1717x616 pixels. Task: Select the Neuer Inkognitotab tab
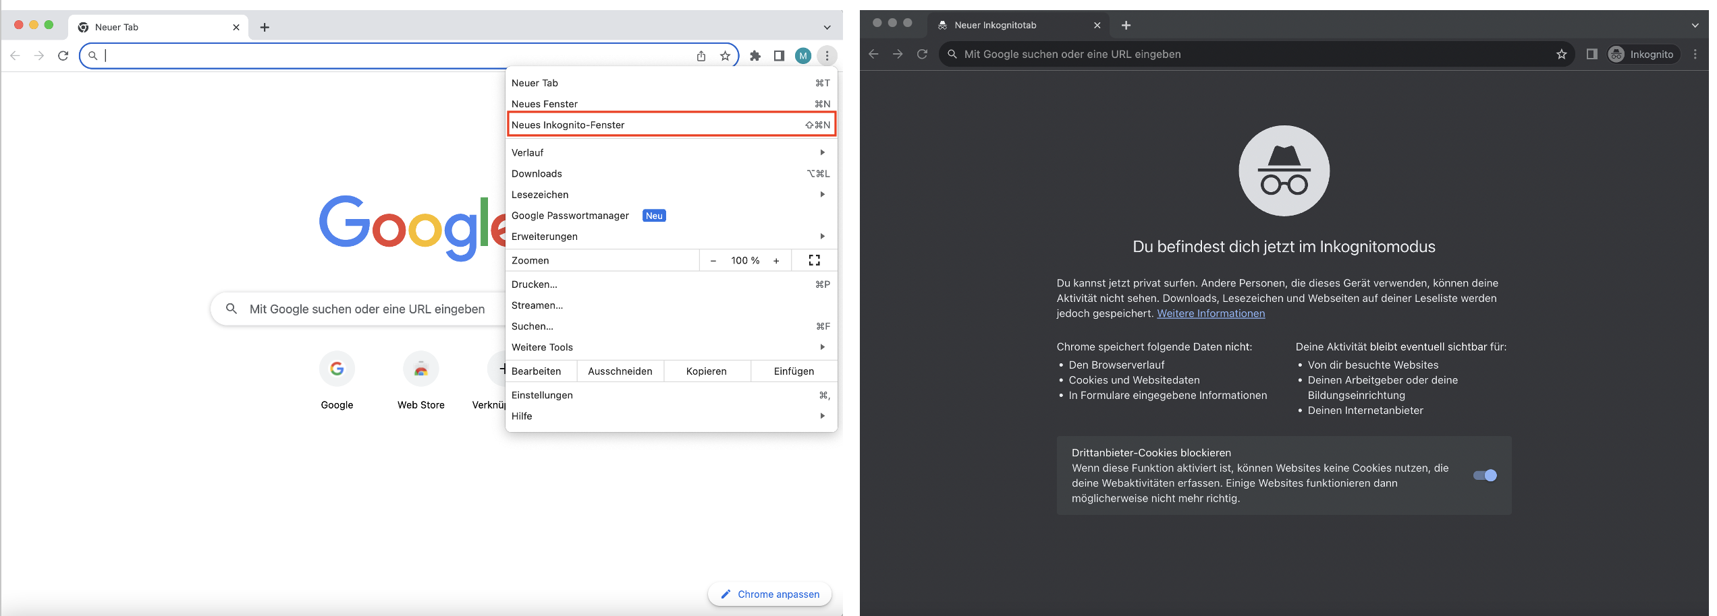coord(1019,26)
